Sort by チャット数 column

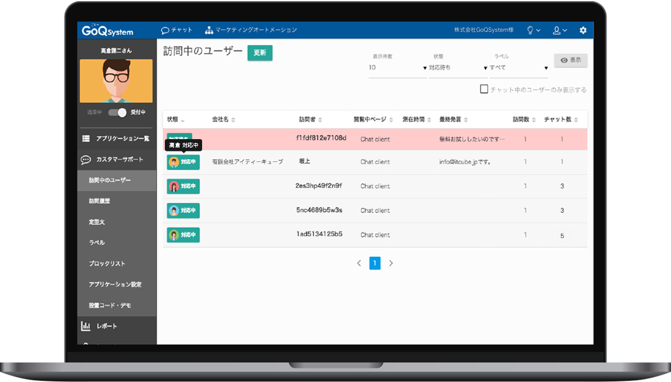pyautogui.click(x=561, y=120)
